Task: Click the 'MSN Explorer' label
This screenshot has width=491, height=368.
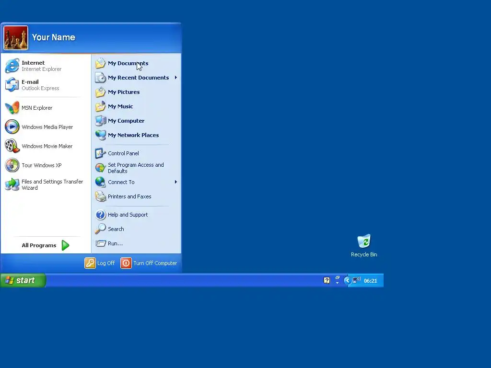Action: (37, 108)
